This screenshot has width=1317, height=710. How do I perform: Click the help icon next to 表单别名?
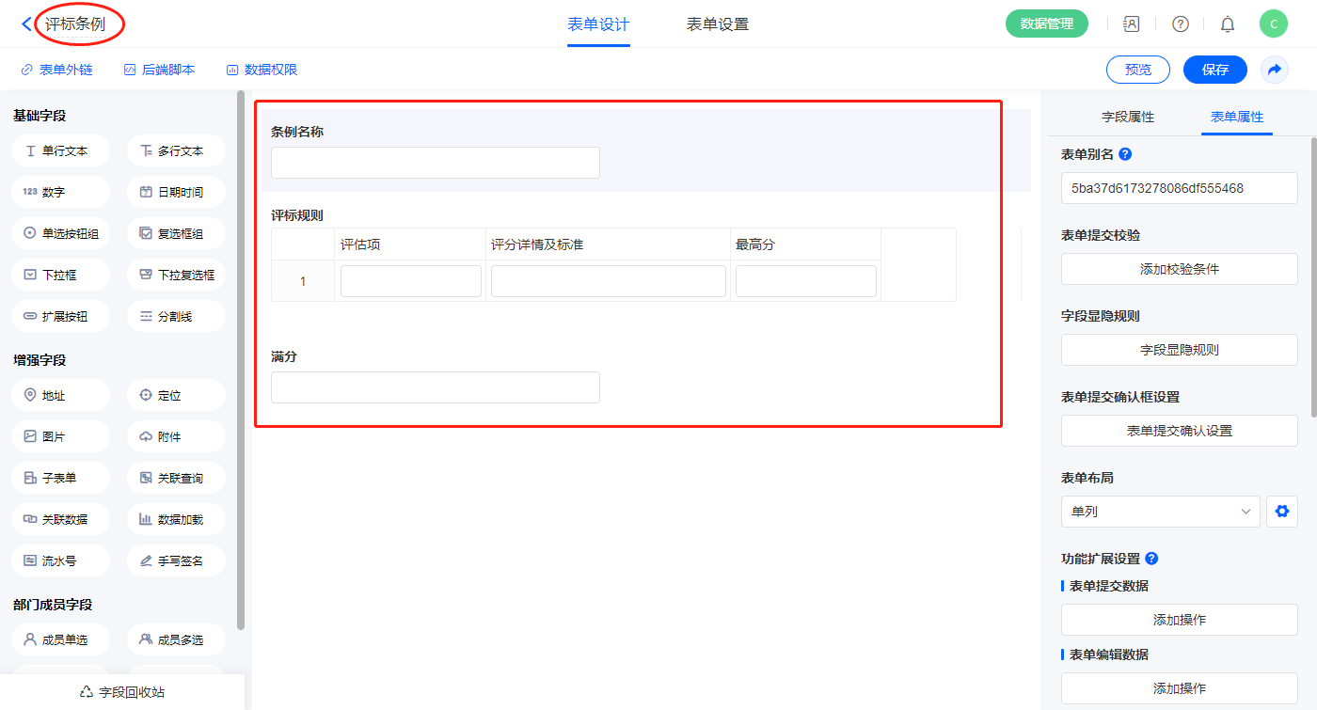pyautogui.click(x=1125, y=154)
